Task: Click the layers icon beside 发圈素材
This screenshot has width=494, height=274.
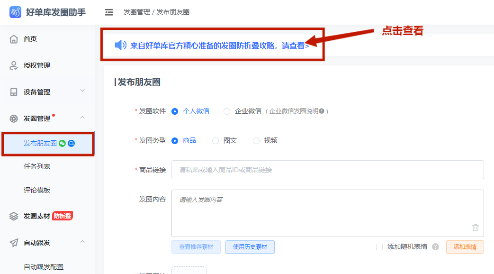Action: pyautogui.click(x=14, y=216)
